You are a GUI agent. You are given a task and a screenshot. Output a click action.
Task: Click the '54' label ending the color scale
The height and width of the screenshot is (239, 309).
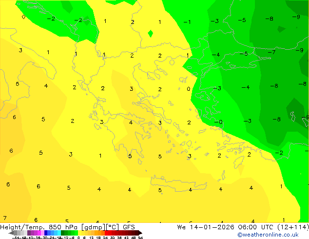[140, 238]
